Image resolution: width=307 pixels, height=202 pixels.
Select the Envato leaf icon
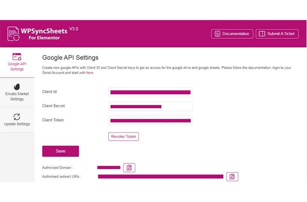17,87
